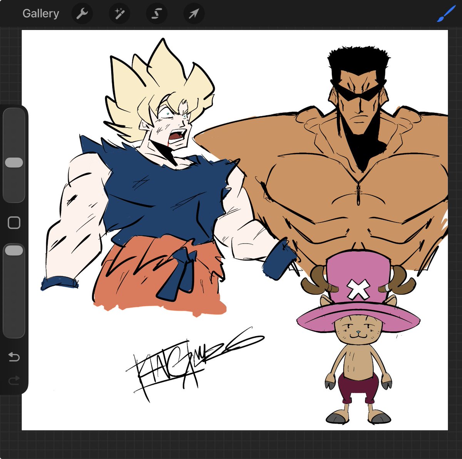This screenshot has height=459, width=462.
Task: Open the Actions wrench menu
Action: (x=82, y=14)
